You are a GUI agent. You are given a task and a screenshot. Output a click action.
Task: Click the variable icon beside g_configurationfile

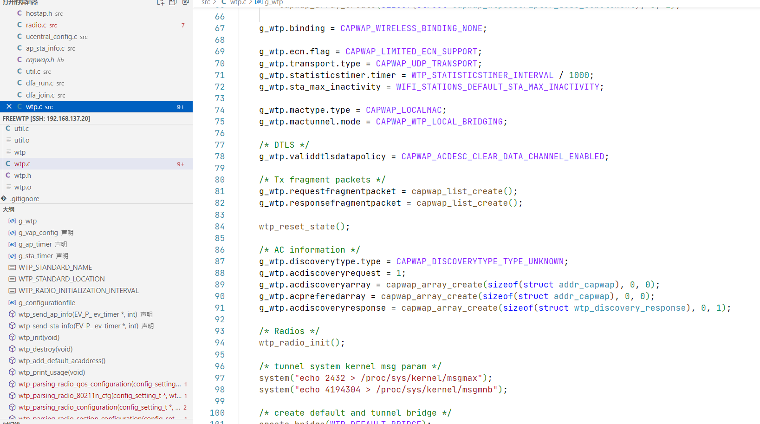click(x=13, y=303)
